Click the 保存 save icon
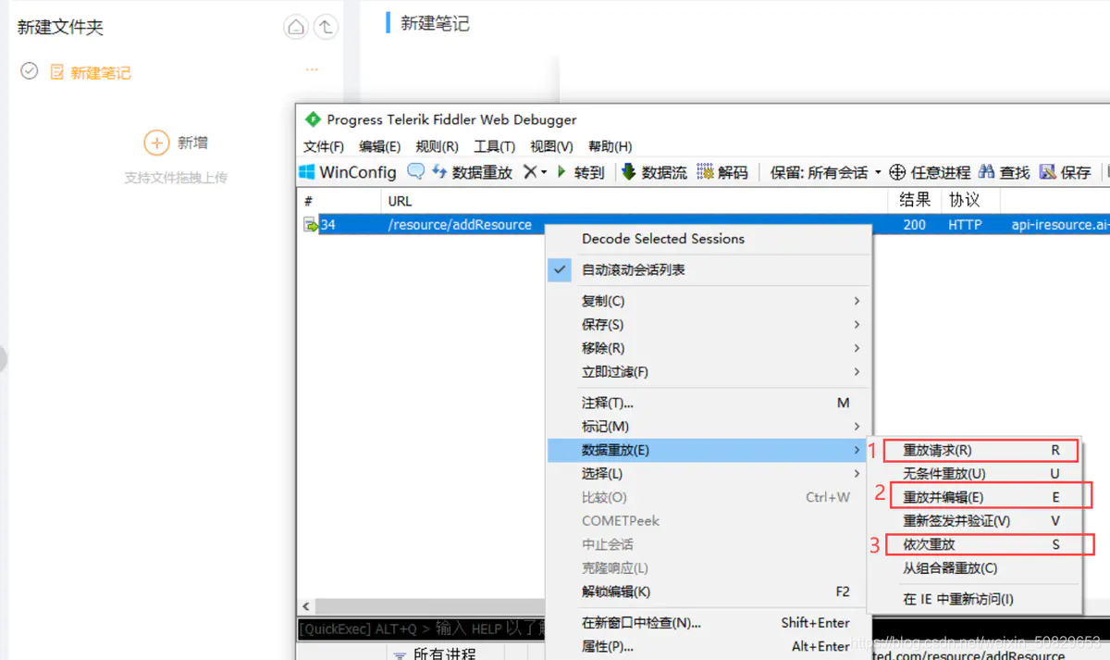The height and width of the screenshot is (660, 1110). (1048, 172)
